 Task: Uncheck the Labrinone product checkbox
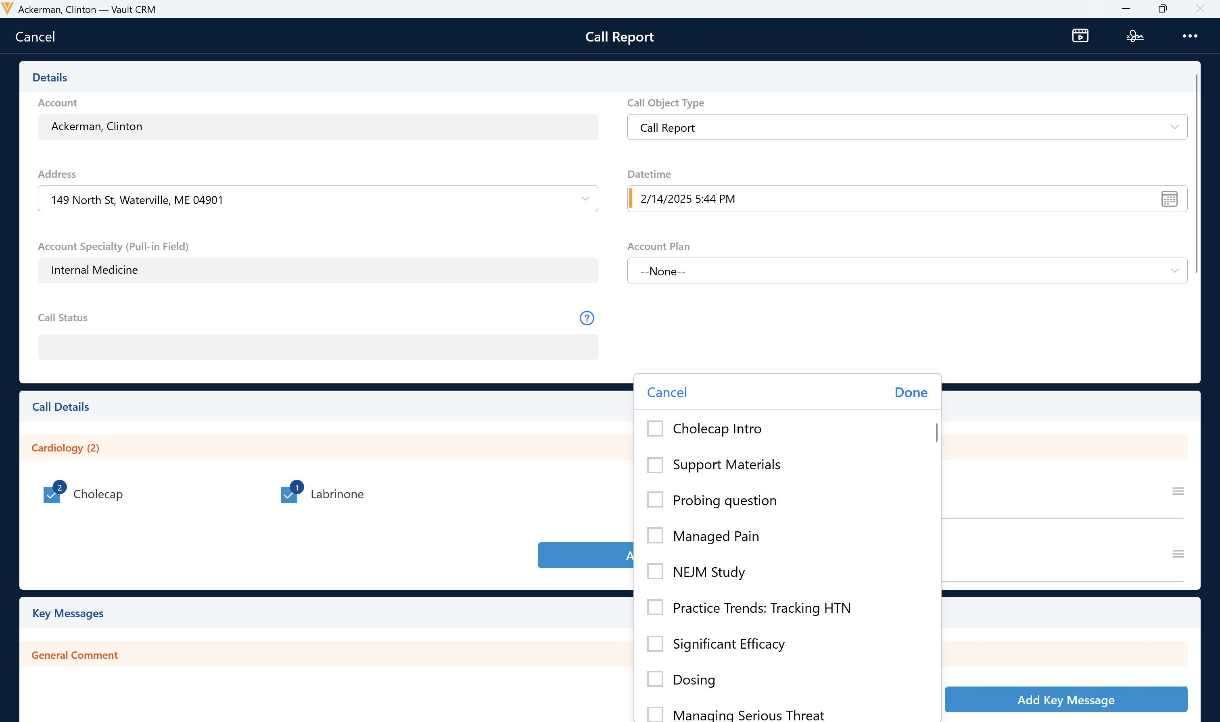pyautogui.click(x=289, y=495)
